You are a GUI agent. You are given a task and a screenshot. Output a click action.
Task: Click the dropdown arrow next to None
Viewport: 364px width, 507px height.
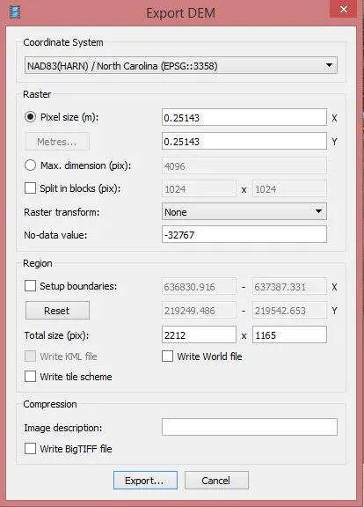click(318, 211)
